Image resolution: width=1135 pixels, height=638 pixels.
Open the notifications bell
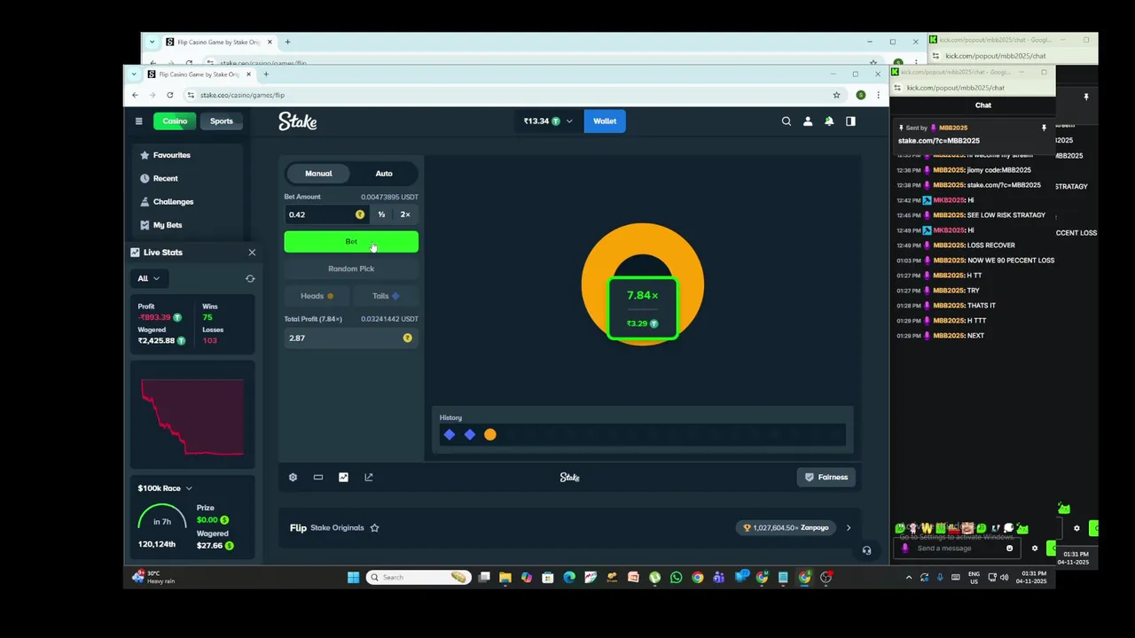(829, 121)
